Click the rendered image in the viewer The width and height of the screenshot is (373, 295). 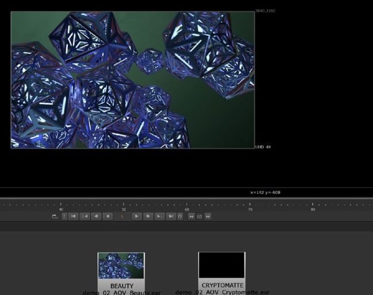point(132,80)
